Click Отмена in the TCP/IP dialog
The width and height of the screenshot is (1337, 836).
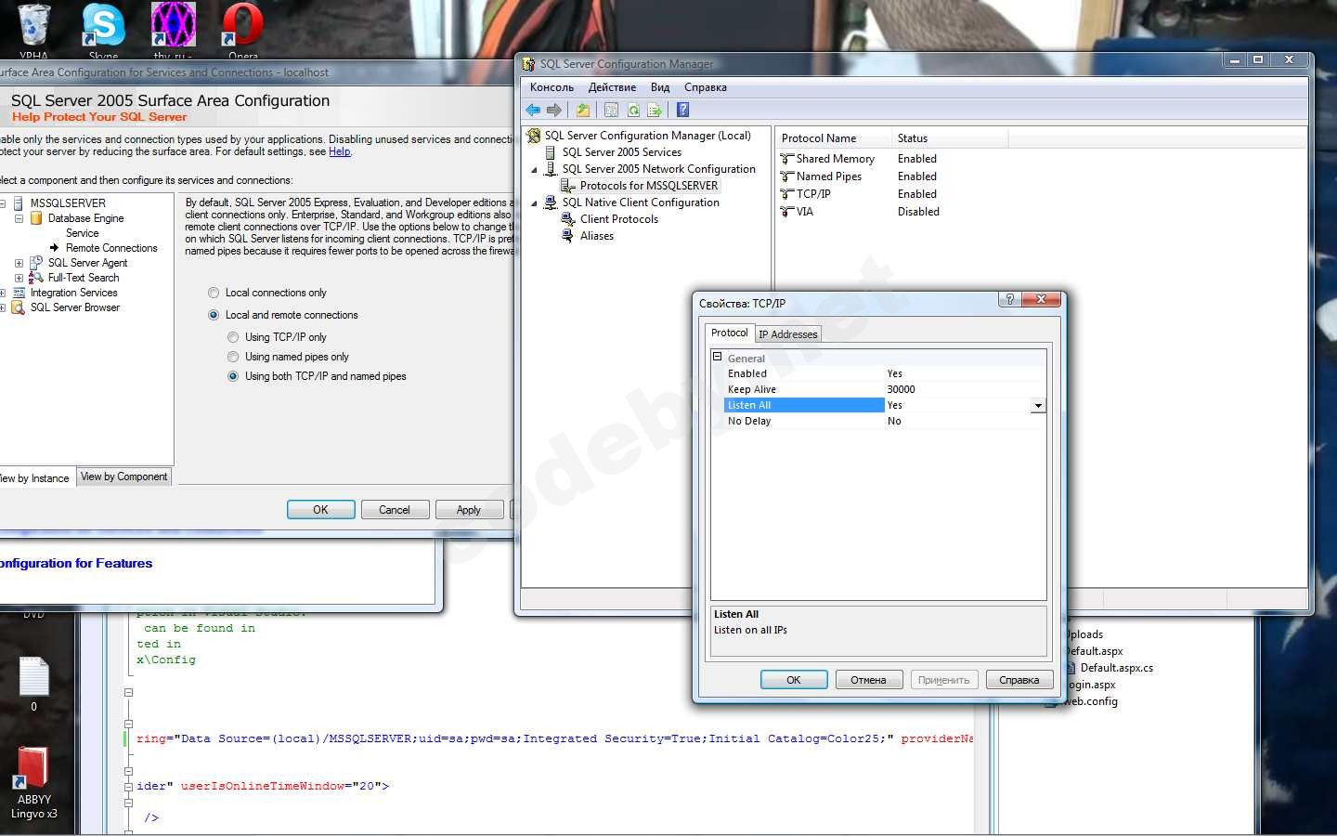869,680
